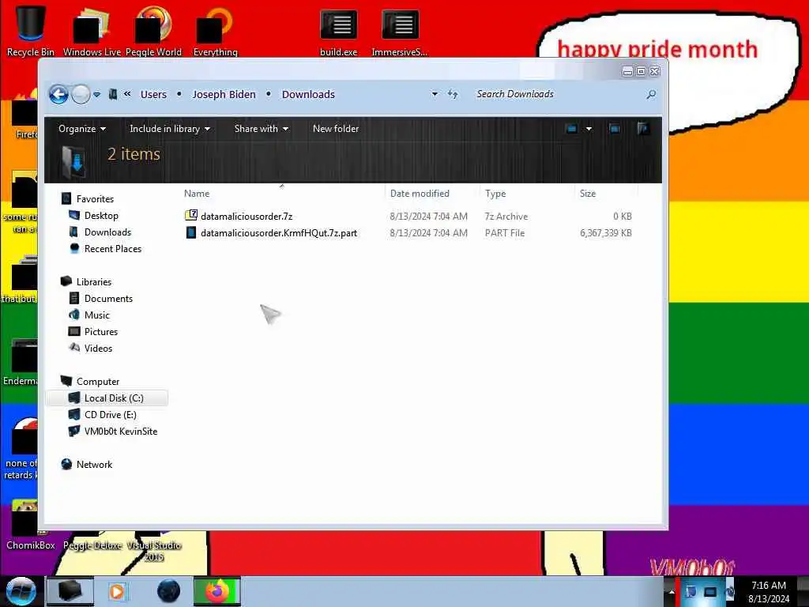The width and height of the screenshot is (809, 607).
Task: Click the greyed forward navigation arrow
Action: [x=81, y=95]
